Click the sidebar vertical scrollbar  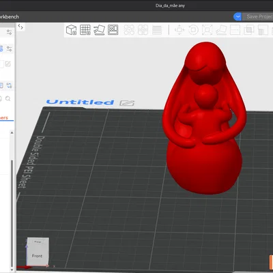(x=12, y=214)
